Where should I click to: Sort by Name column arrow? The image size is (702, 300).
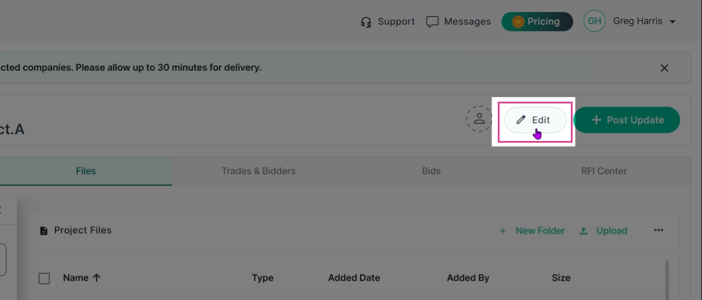tap(97, 278)
